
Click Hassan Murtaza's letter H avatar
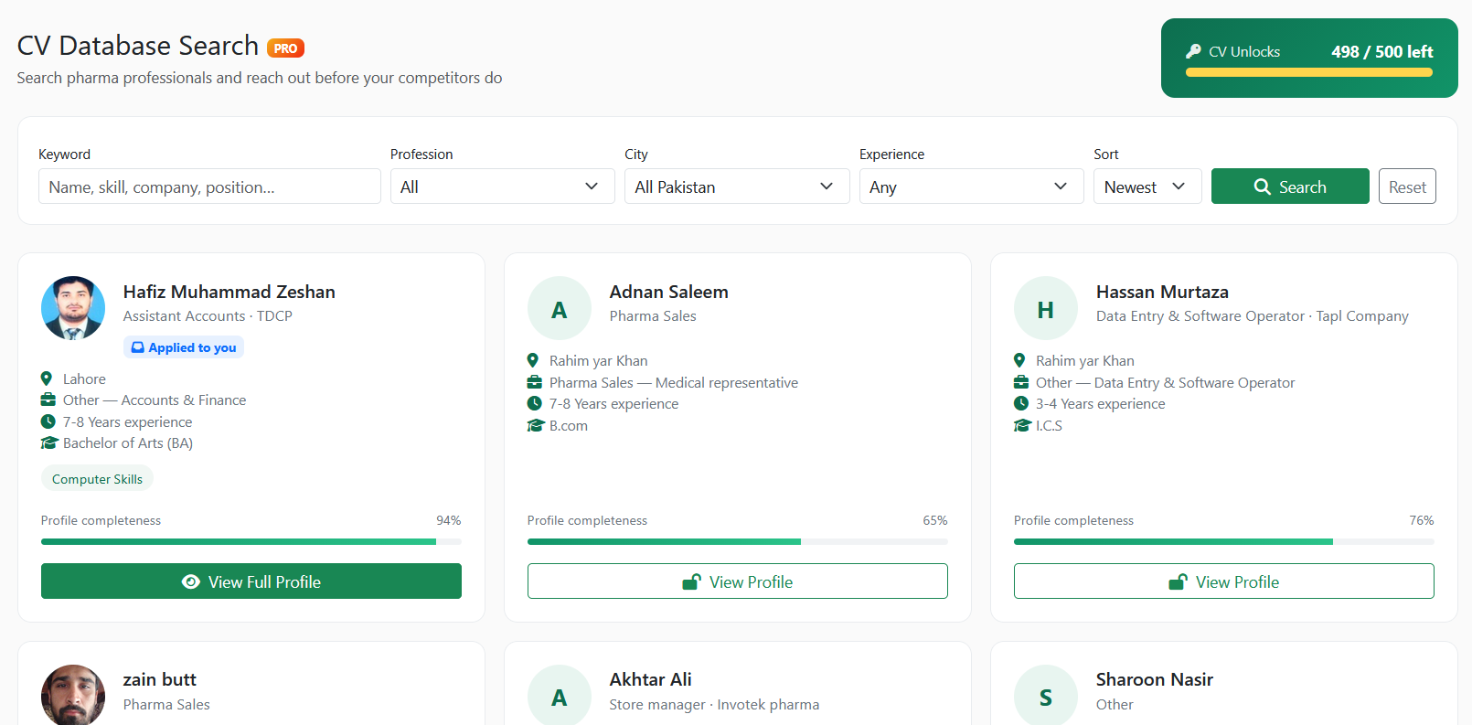pos(1046,308)
